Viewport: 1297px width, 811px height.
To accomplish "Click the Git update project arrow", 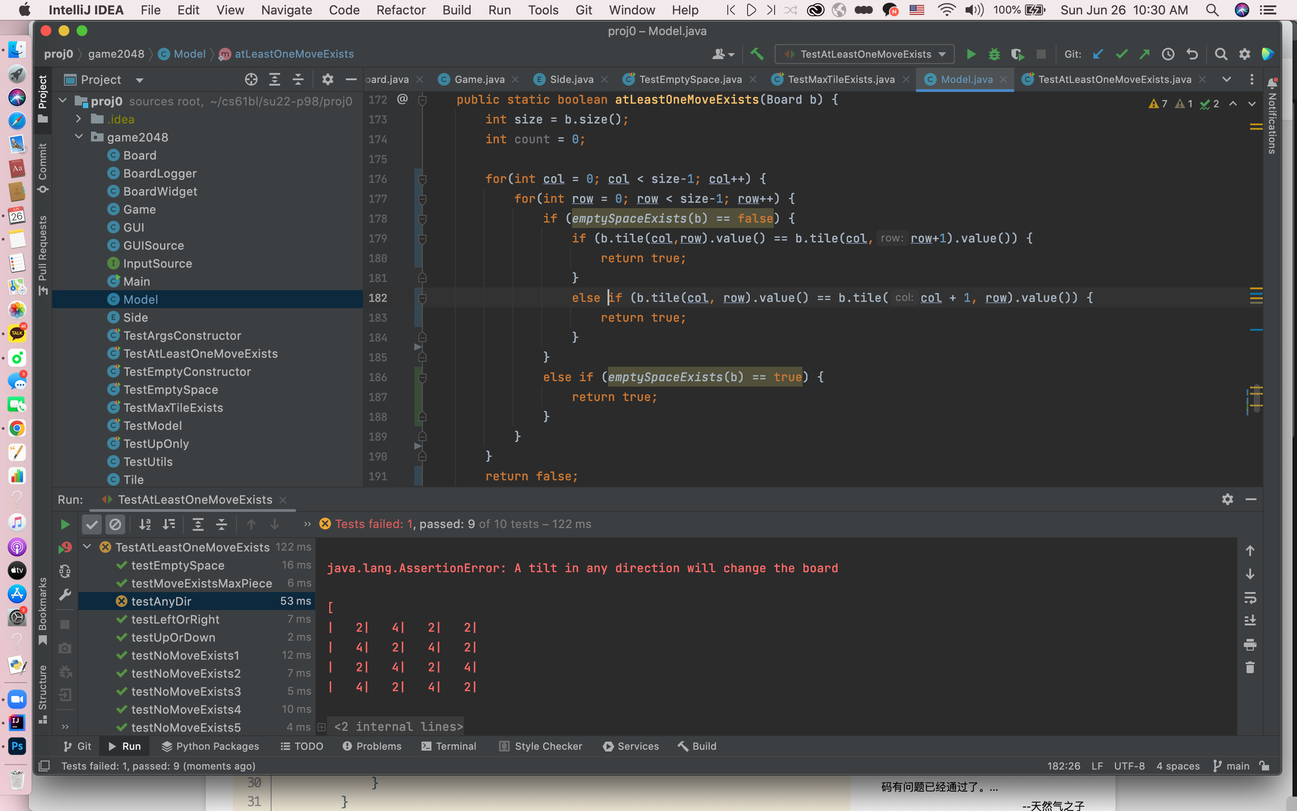I will click(x=1097, y=54).
